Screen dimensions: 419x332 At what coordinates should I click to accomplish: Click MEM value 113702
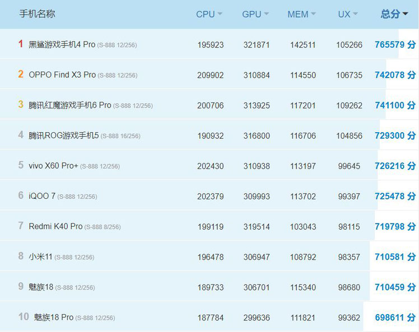coord(303,197)
